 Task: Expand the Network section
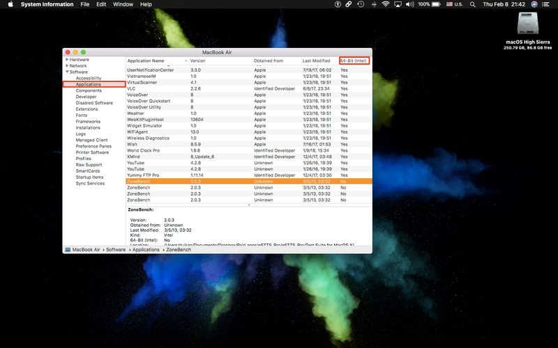67,65
